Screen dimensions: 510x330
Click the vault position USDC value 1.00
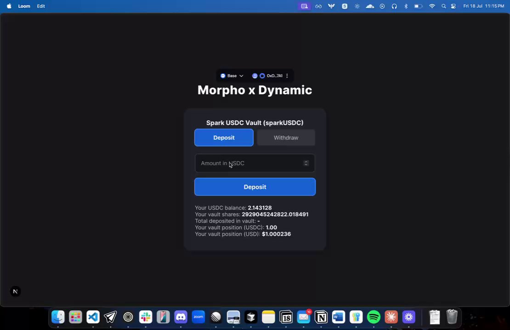point(271,227)
